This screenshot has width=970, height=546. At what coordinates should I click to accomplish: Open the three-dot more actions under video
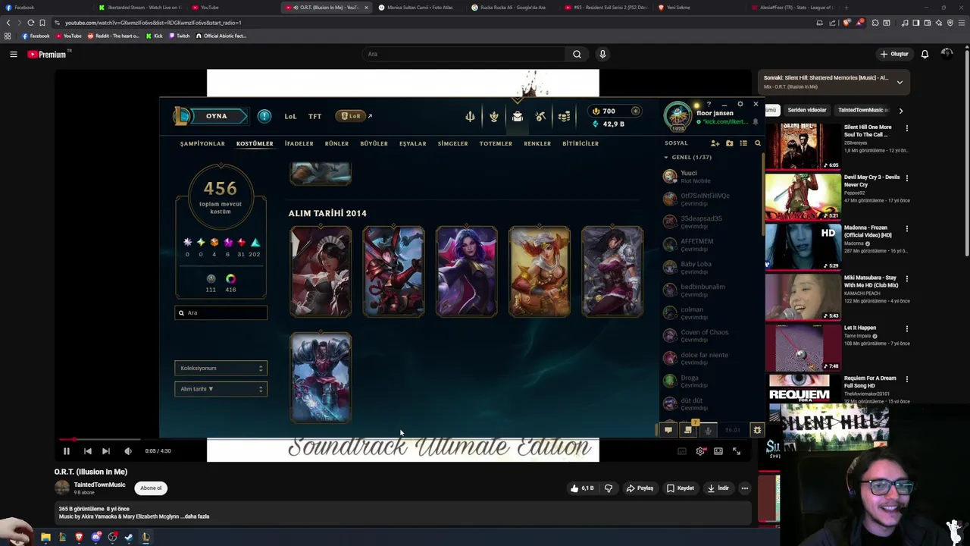coord(745,488)
